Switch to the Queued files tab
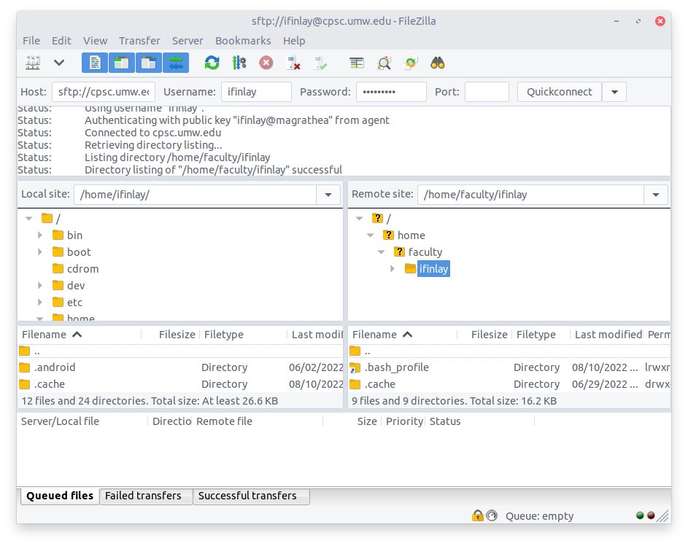 pos(60,496)
